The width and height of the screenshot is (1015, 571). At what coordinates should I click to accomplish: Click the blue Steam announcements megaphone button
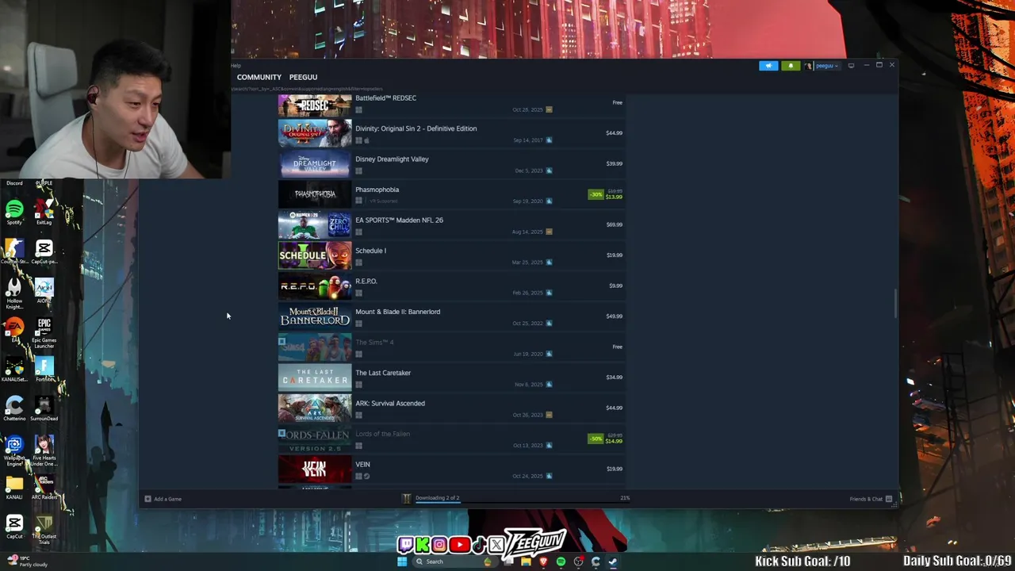768,66
